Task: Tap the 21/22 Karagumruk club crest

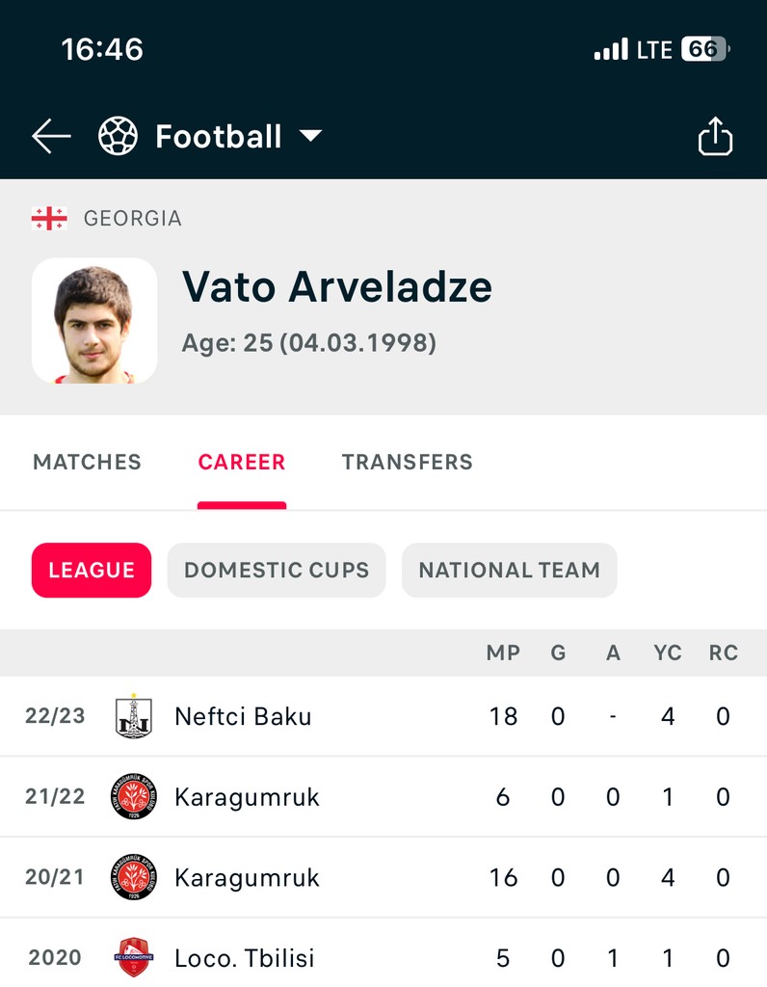Action: click(x=134, y=797)
